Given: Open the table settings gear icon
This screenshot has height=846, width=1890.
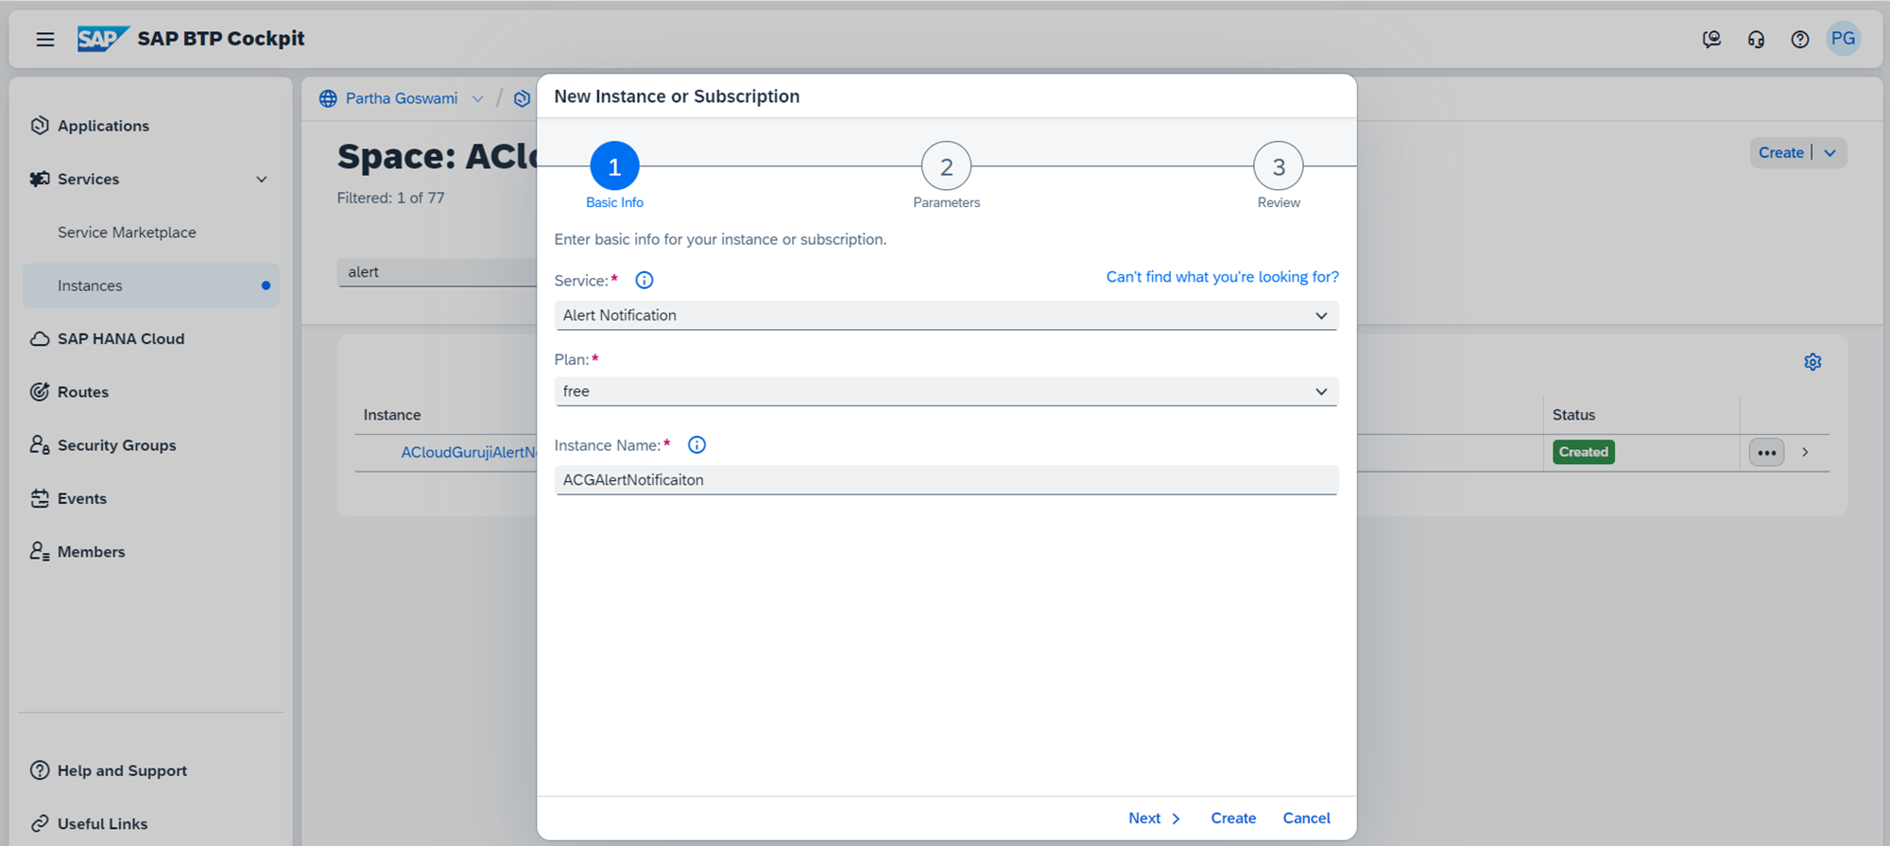Looking at the screenshot, I should click(x=1812, y=362).
